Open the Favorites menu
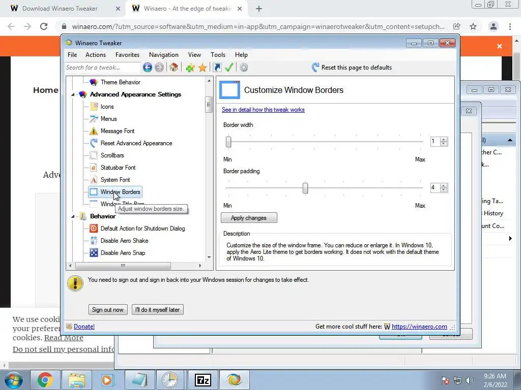521x390 pixels. [x=127, y=55]
